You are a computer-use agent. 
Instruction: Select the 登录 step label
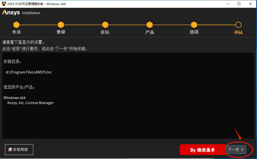tap(61, 32)
